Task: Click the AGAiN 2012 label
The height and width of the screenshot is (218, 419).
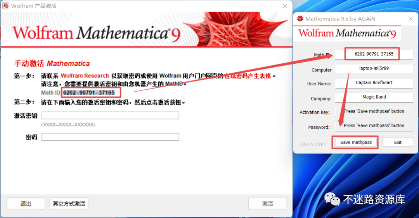Action: (x=313, y=145)
